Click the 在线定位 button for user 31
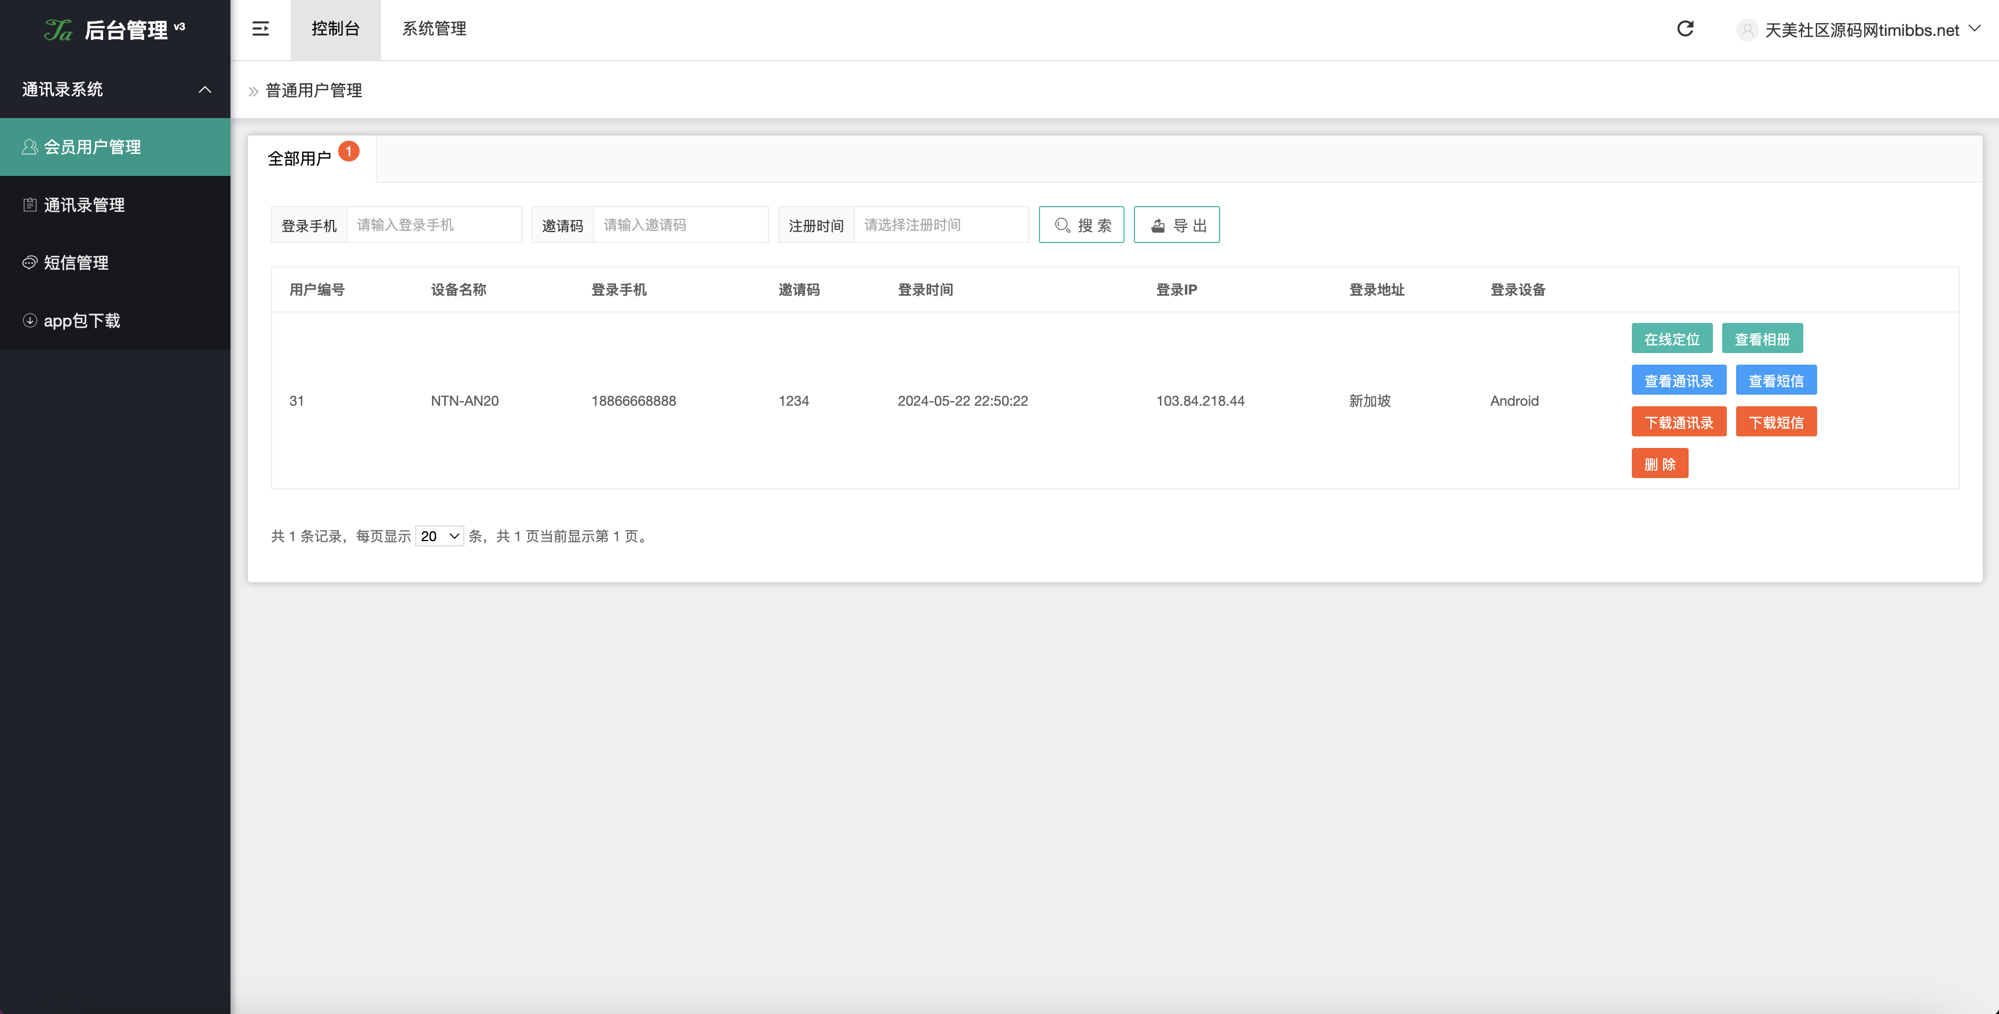 [1671, 338]
